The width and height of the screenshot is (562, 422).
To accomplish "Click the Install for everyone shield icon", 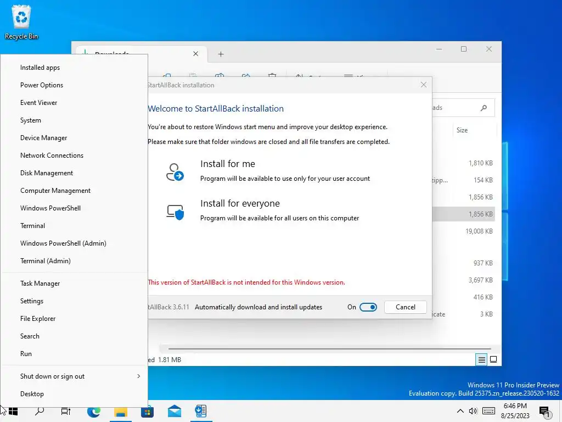I will click(x=175, y=212).
